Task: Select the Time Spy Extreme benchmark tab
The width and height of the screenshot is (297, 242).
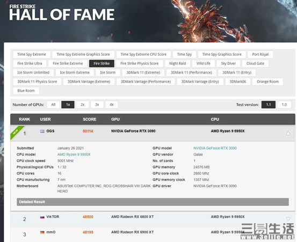Action: click(x=32, y=55)
